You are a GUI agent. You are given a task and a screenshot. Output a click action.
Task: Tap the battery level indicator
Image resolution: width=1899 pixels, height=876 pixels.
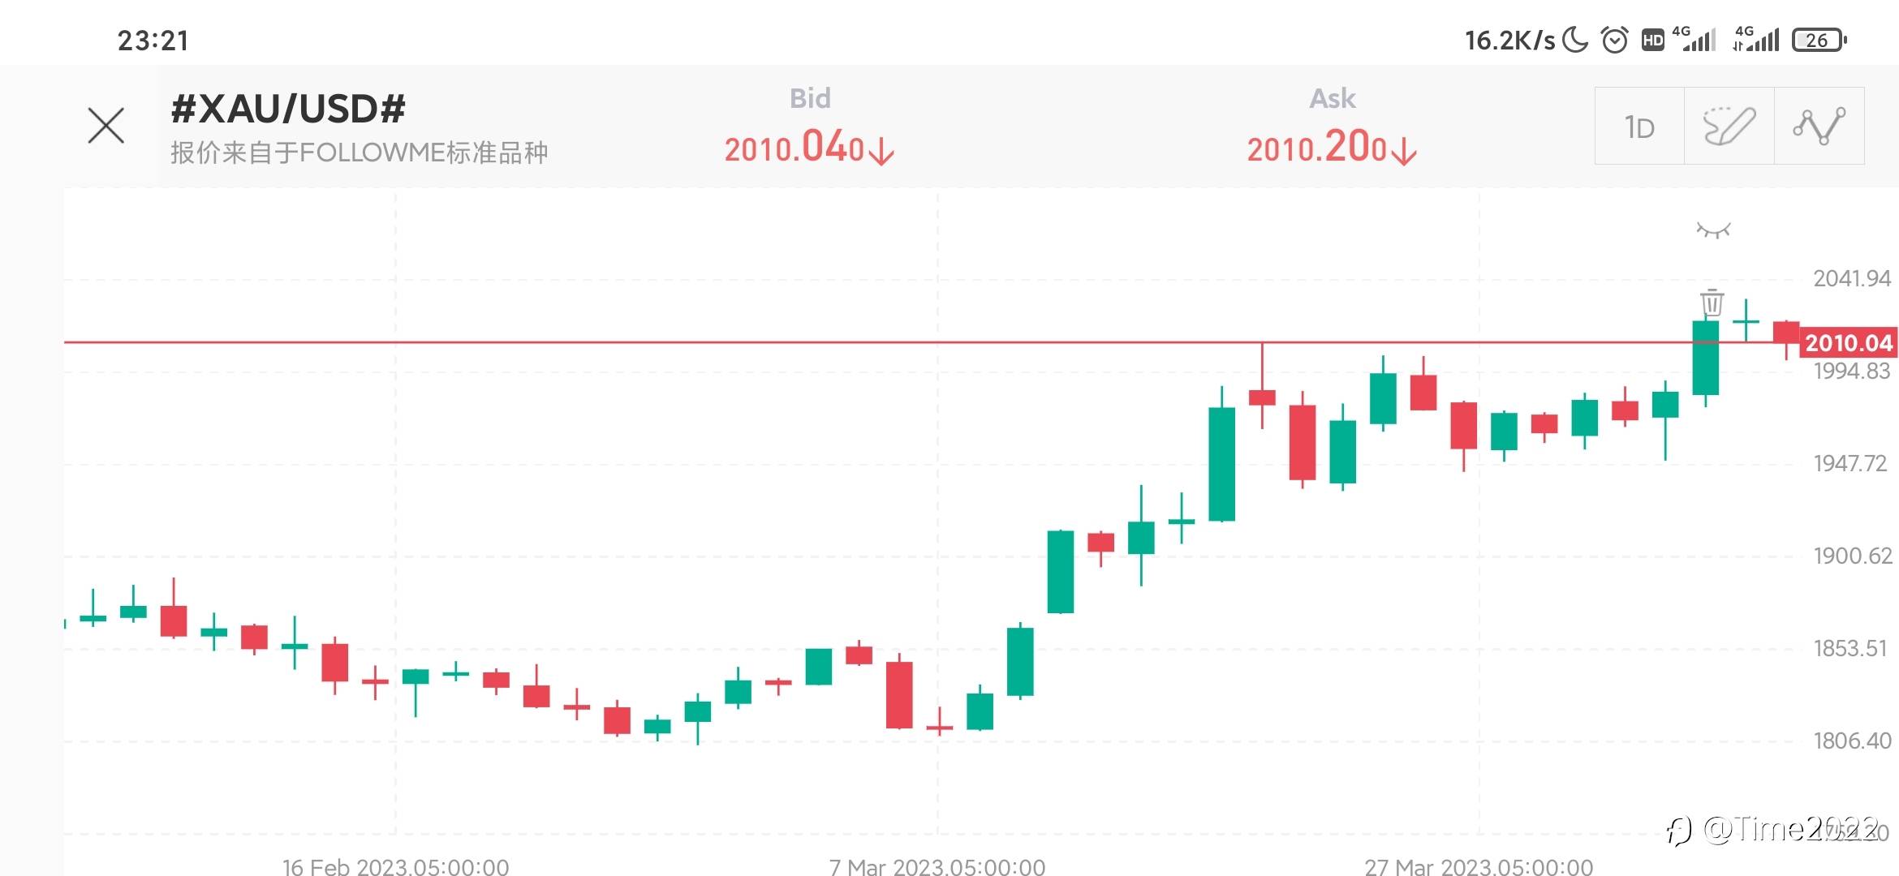click(1819, 40)
